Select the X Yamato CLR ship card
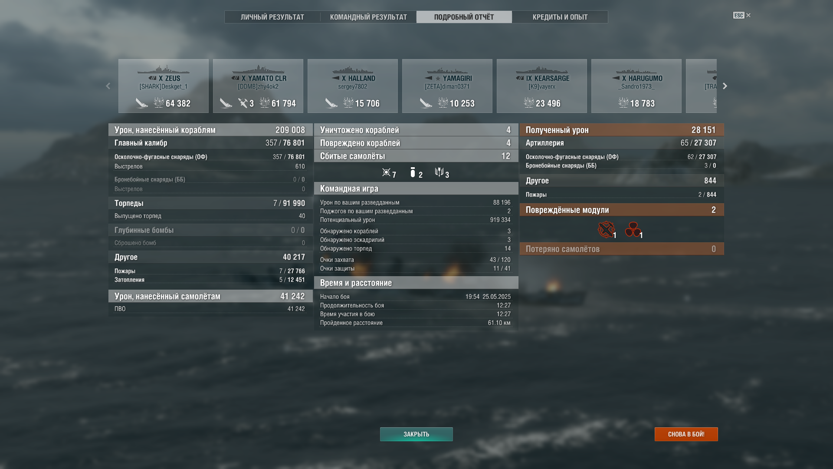Viewport: 833px width, 469px height. tap(258, 86)
